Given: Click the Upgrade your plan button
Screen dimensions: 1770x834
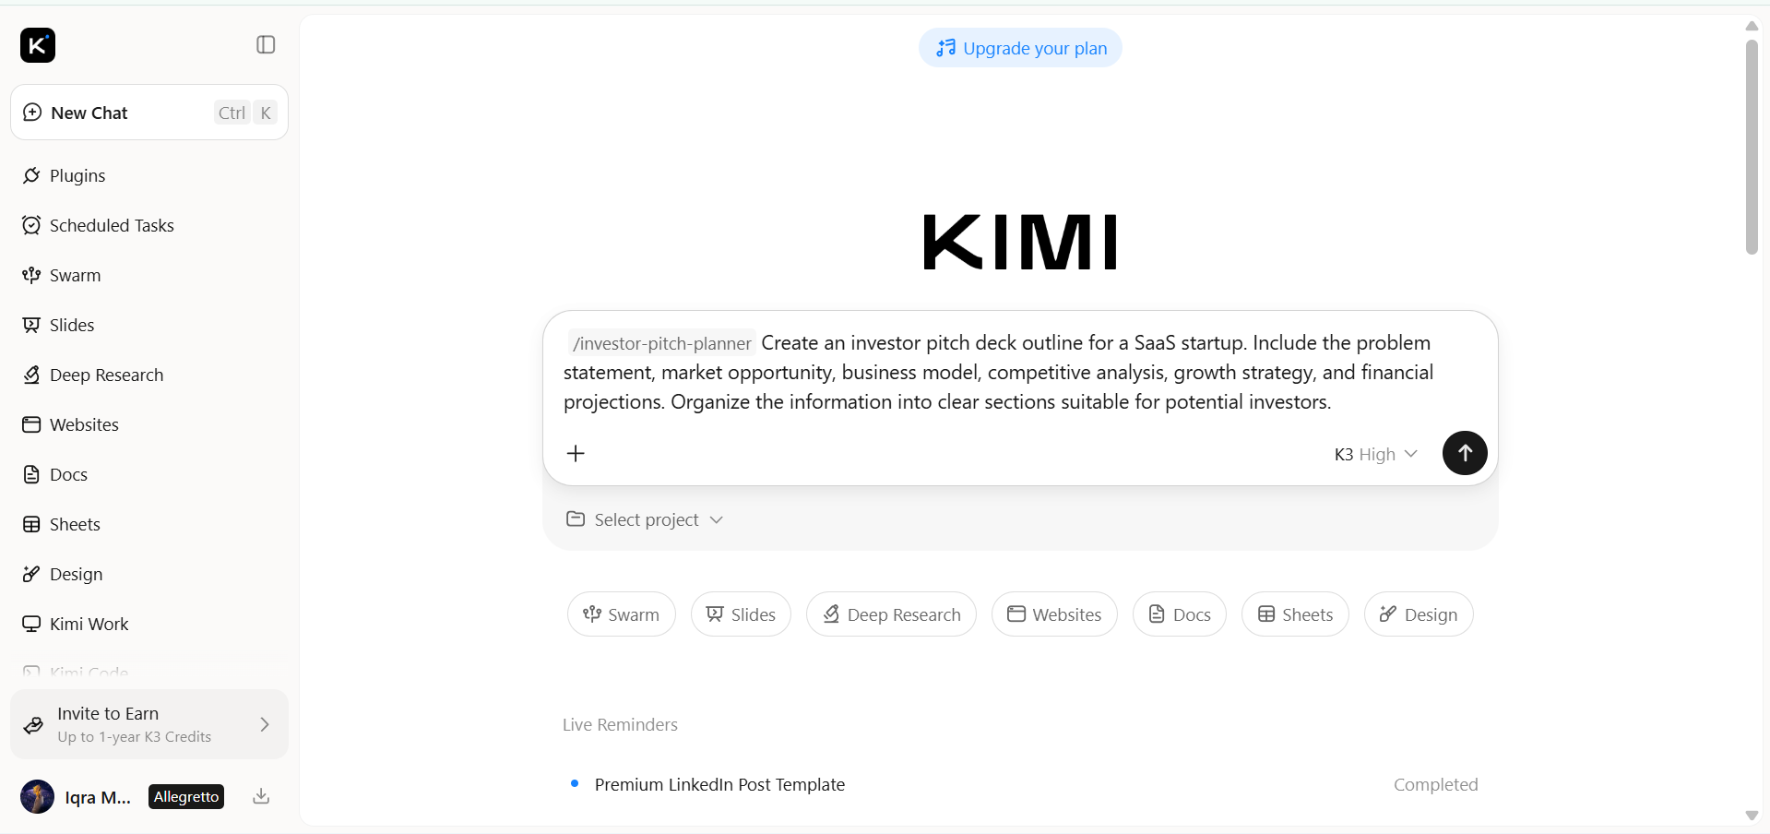Looking at the screenshot, I should [1020, 48].
